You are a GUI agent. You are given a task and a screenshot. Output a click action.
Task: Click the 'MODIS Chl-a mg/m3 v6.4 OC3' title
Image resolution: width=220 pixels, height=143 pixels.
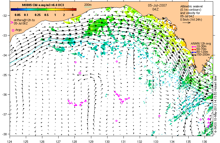click(43, 5)
